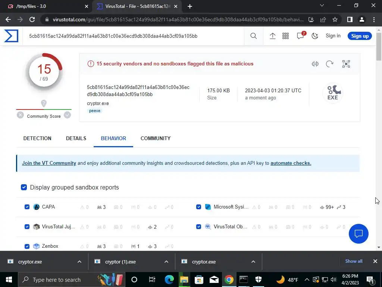This screenshot has width=382, height=287.
Task: Open Chrome three-dot menu
Action: click(x=374, y=19)
